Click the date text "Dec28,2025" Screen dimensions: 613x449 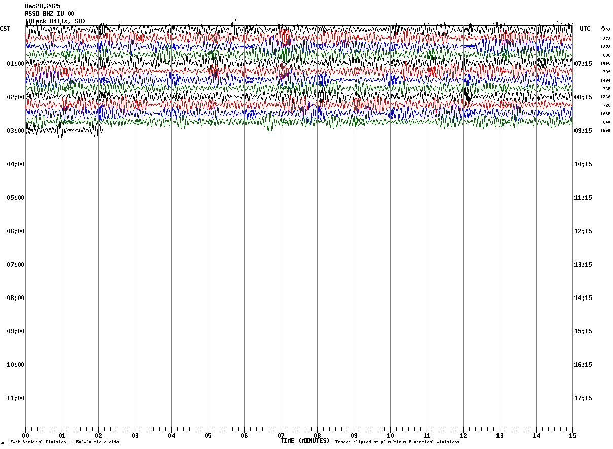click(x=43, y=6)
